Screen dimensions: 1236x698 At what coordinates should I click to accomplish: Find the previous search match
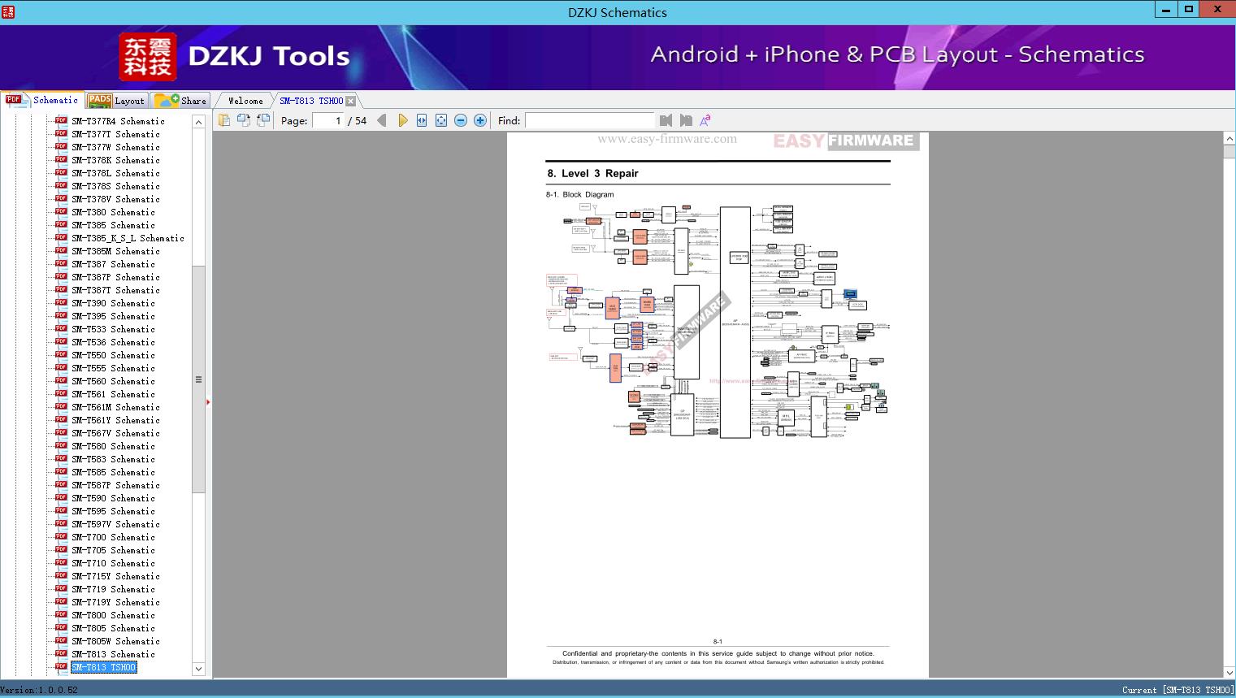666,120
